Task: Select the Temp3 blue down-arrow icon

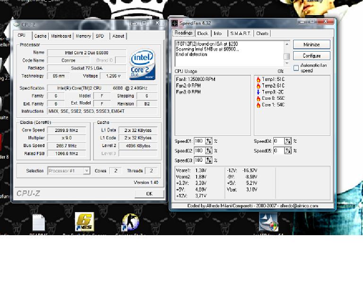Action: pyautogui.click(x=259, y=92)
